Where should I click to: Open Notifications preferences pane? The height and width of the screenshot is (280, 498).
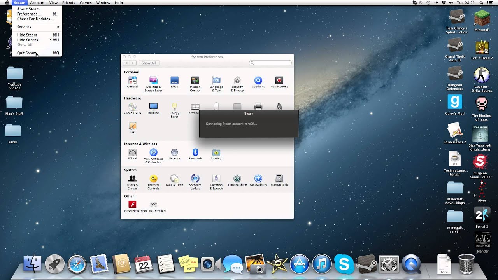(x=279, y=82)
